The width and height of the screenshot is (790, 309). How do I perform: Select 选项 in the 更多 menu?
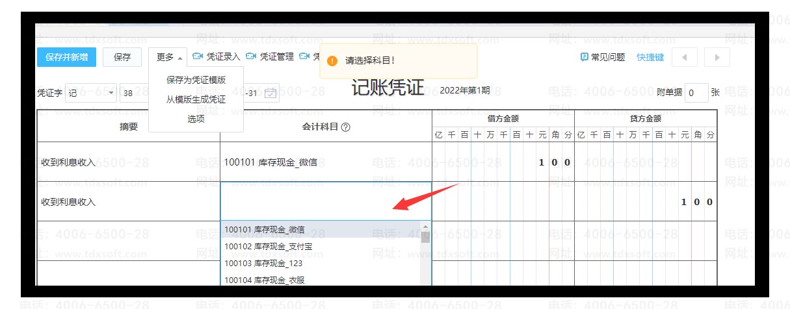coord(196,119)
